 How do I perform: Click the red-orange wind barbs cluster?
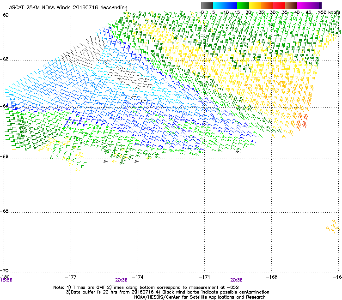coord(302,121)
